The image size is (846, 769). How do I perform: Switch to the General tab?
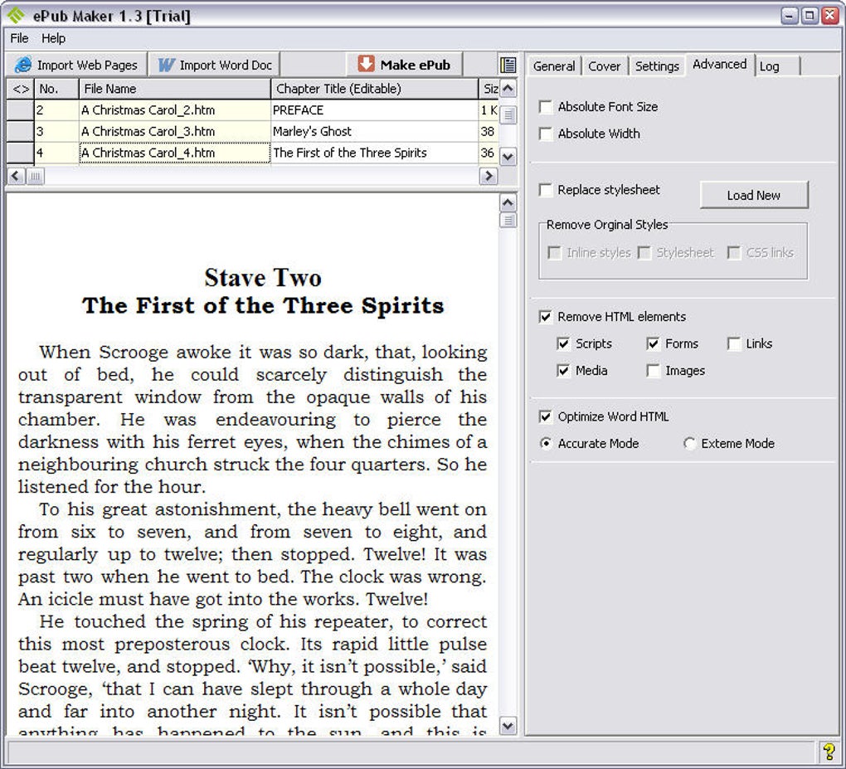pos(553,66)
